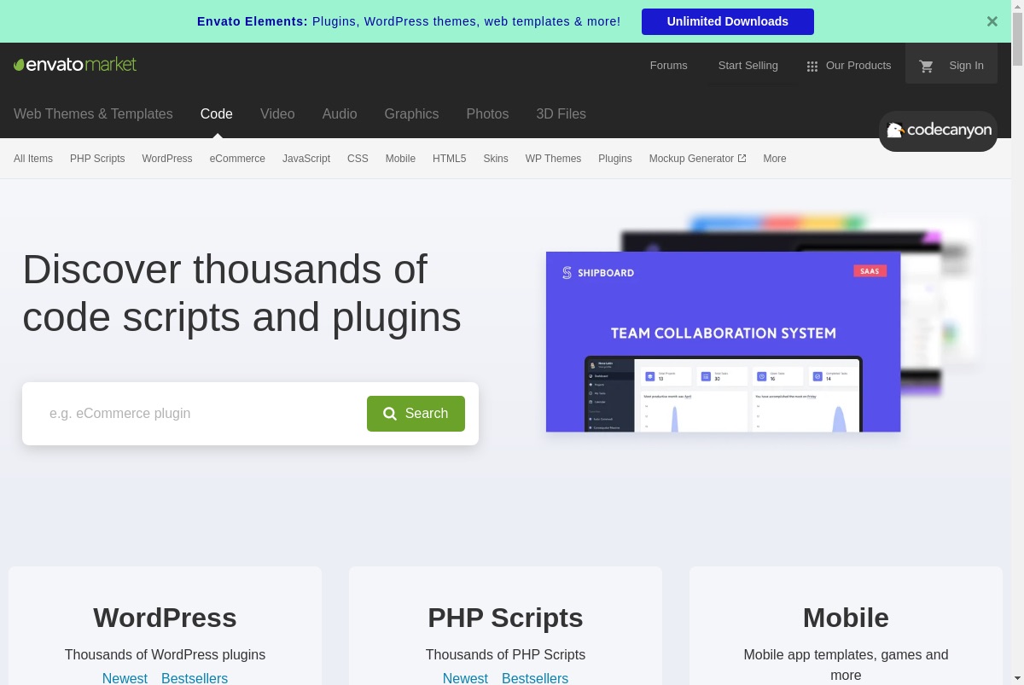Open the Shipboard Team Collaboration System preview
This screenshot has width=1024, height=685.
coord(723,341)
